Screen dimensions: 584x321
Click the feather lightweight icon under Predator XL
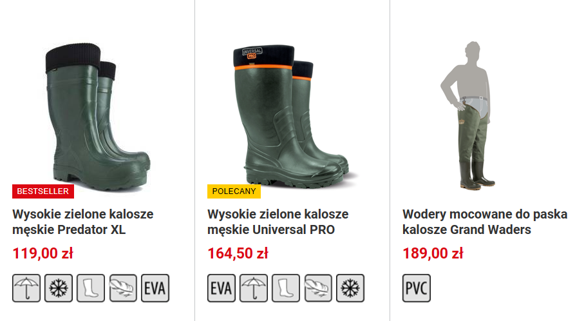[x=123, y=288]
